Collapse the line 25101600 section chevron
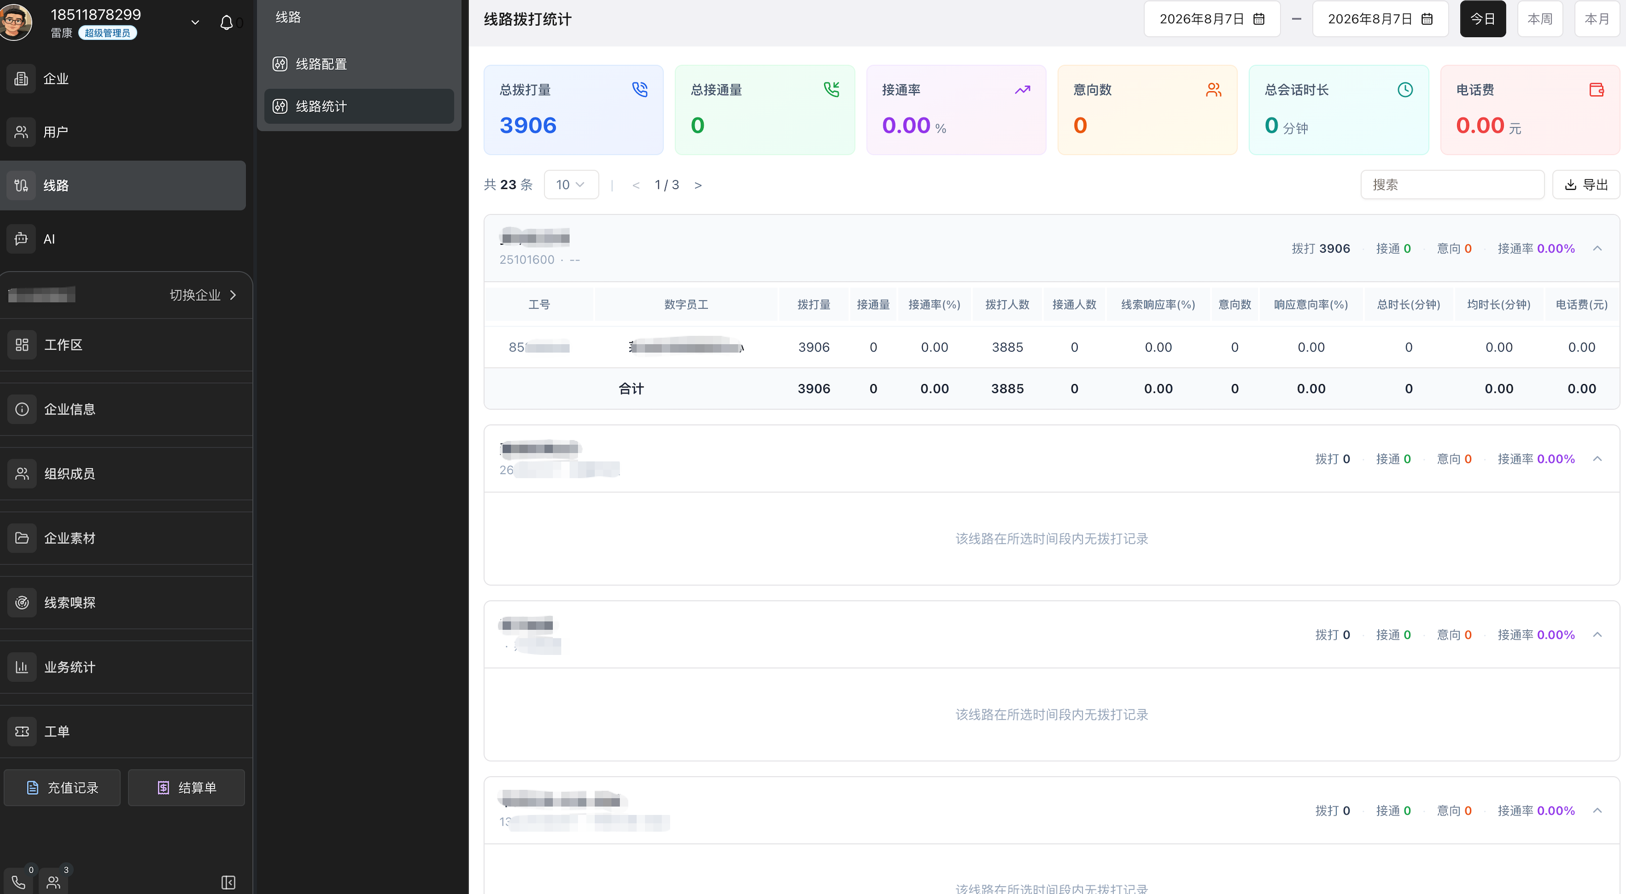Viewport: 1626px width, 894px height. click(x=1597, y=248)
